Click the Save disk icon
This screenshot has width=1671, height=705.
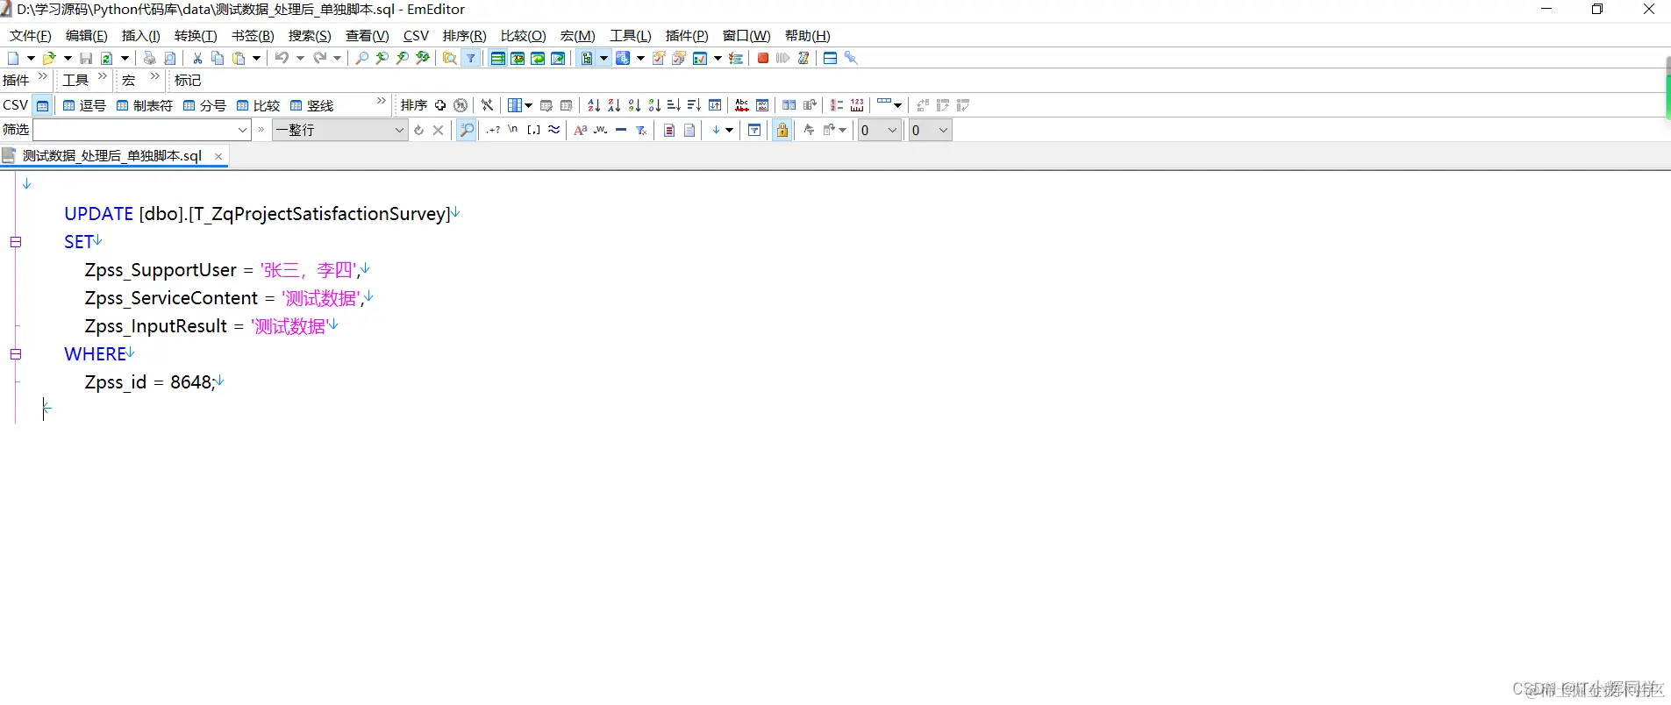coord(86,58)
